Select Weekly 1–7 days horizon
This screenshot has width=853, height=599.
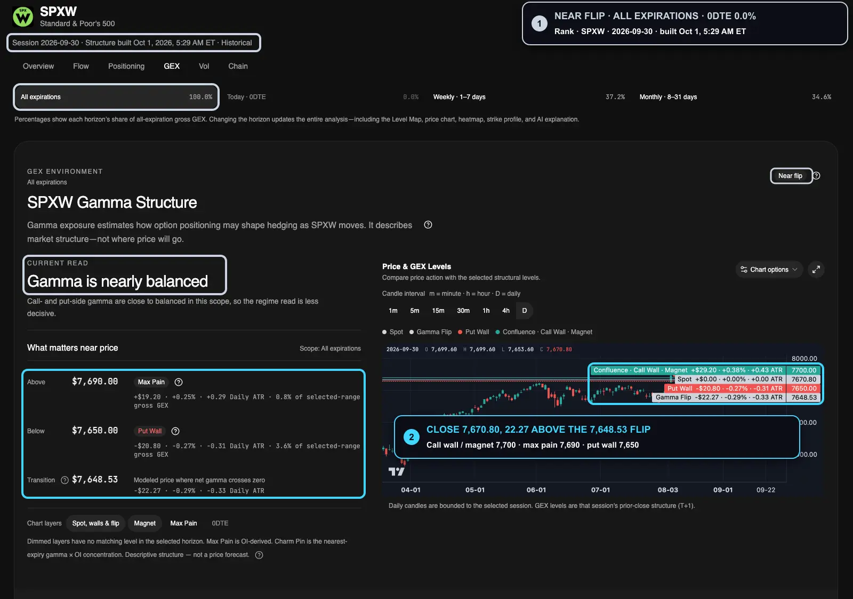[x=529, y=97]
